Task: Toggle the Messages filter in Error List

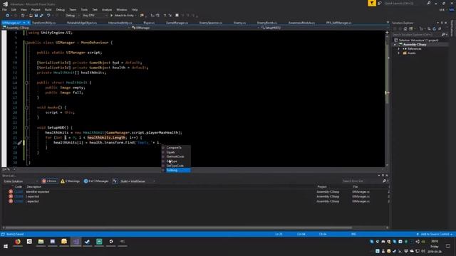Action: [x=96, y=181]
